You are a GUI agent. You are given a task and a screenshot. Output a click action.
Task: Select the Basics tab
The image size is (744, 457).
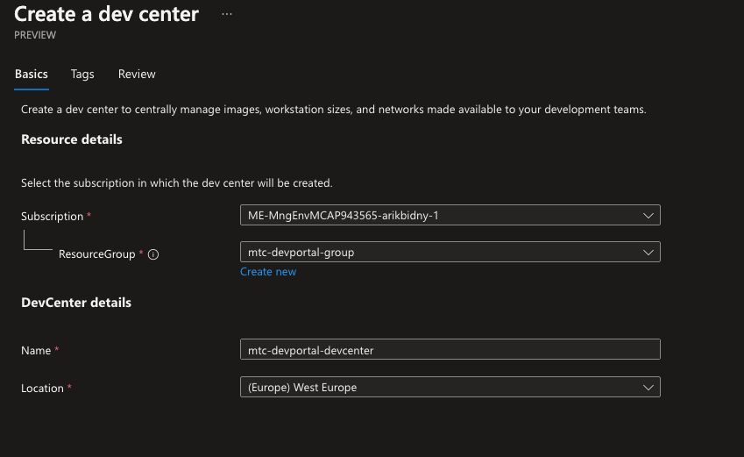point(32,75)
